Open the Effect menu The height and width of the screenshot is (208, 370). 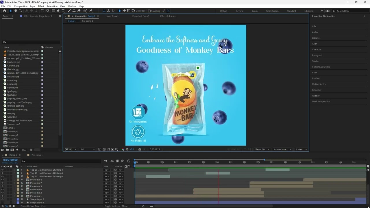click(41, 6)
